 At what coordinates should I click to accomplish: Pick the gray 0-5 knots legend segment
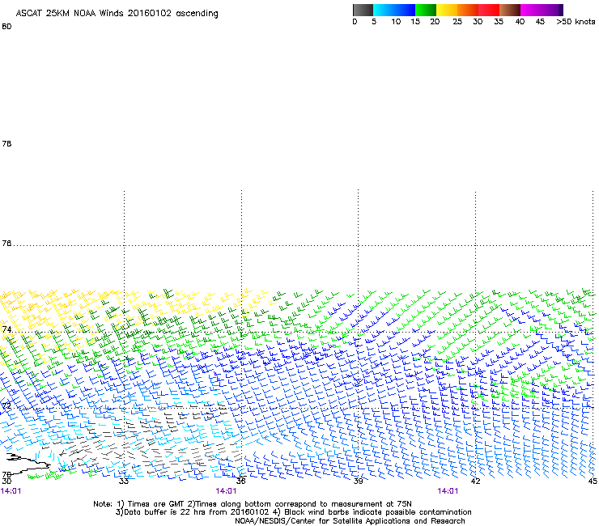point(363,10)
